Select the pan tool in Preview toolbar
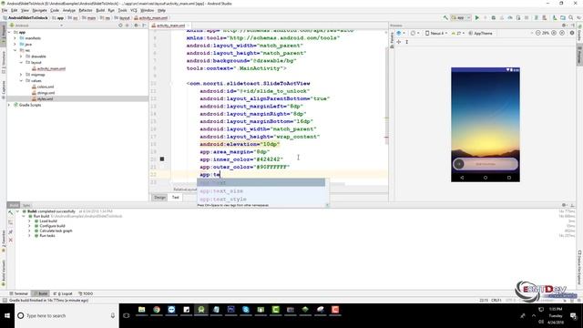Viewport: 583px width, 328px height. coord(399,42)
